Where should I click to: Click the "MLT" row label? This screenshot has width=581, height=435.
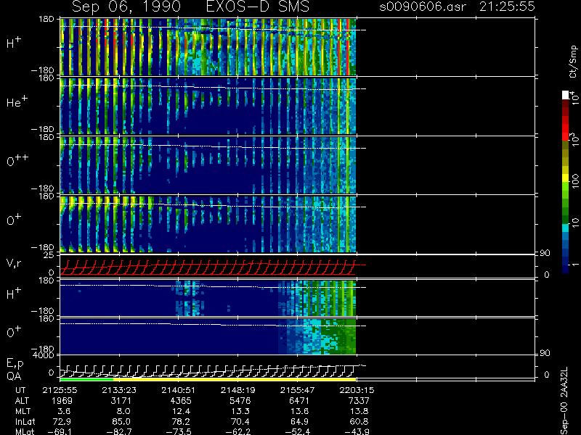pyautogui.click(x=23, y=411)
